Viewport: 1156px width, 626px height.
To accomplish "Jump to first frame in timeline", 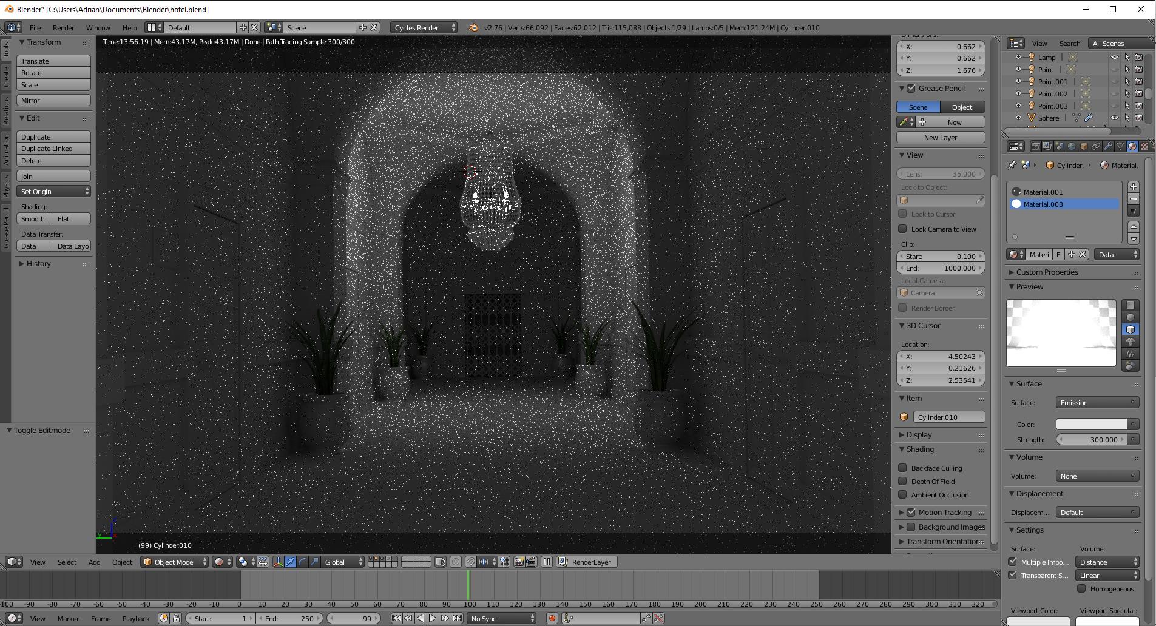I will [396, 618].
